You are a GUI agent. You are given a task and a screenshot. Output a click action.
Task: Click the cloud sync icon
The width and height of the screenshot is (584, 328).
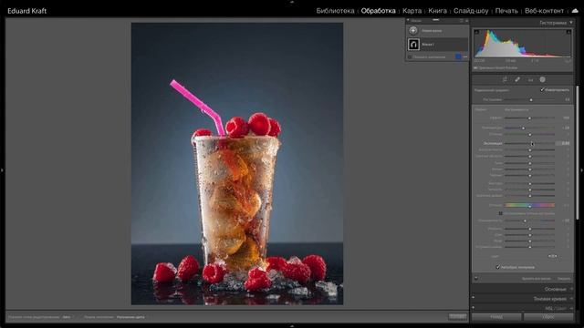pos(575,11)
